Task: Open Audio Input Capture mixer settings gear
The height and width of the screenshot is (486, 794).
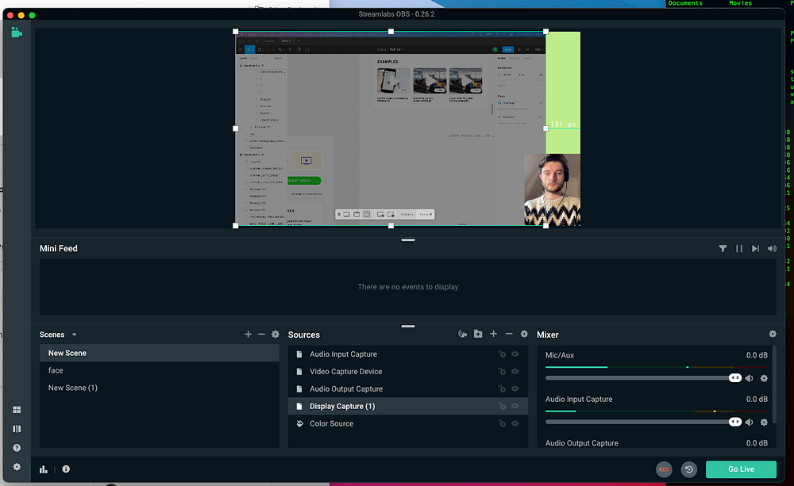Action: 764,422
